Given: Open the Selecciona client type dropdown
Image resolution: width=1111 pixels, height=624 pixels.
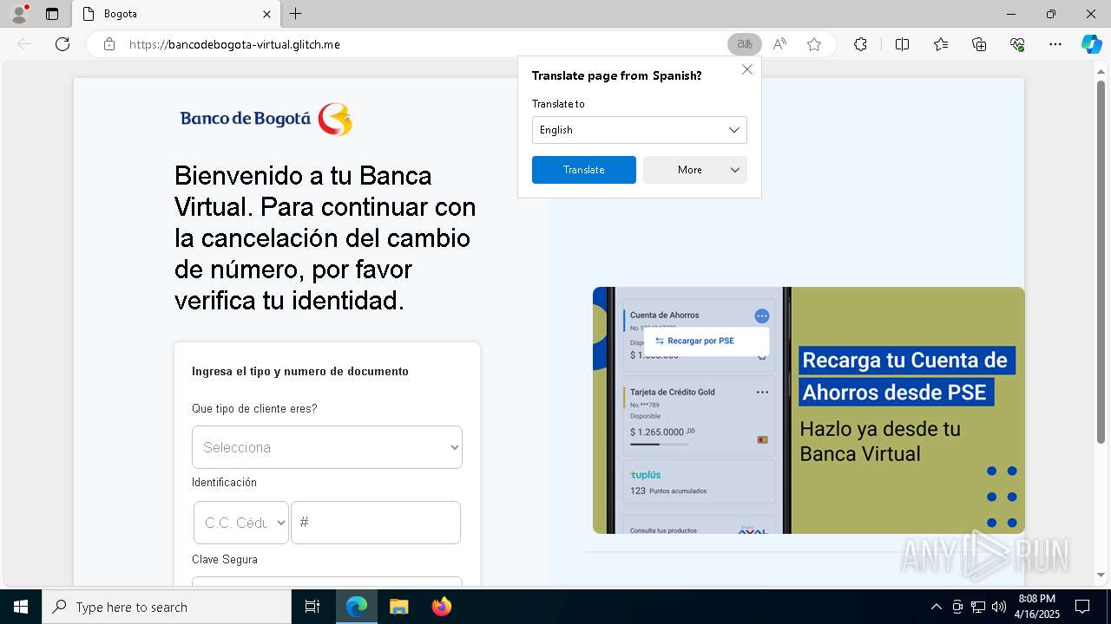Looking at the screenshot, I should [x=327, y=447].
